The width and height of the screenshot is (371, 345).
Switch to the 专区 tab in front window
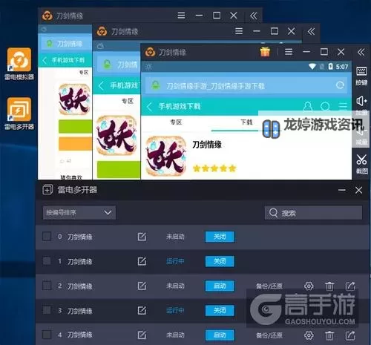click(x=176, y=122)
